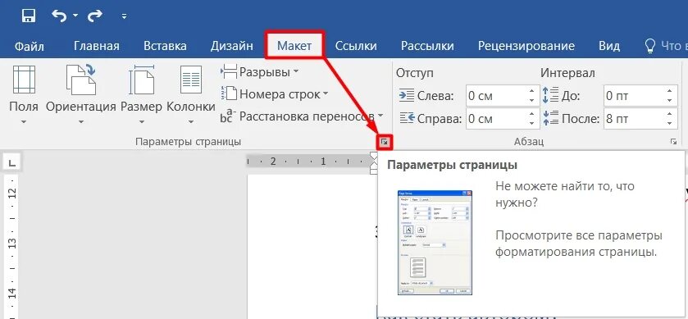The width and height of the screenshot is (688, 319).
Task: Click the spacing before icon beside До
Action: (x=550, y=95)
